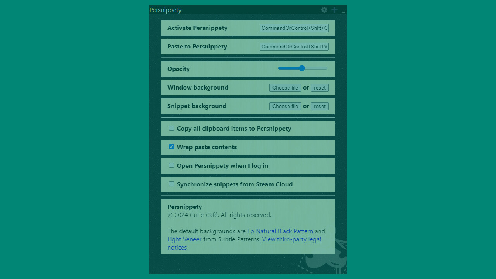Choose a file for Snippet background
496x279 pixels.
pos(285,106)
